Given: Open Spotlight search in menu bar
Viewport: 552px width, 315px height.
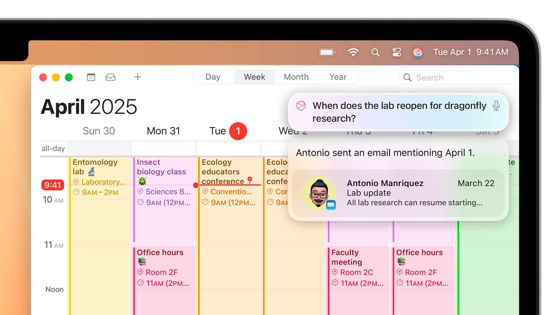Looking at the screenshot, I should coord(375,52).
